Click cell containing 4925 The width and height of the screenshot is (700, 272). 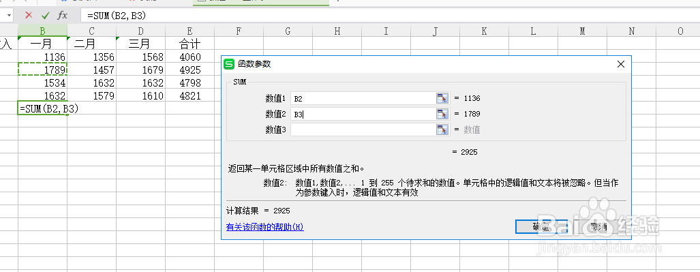[x=189, y=70]
